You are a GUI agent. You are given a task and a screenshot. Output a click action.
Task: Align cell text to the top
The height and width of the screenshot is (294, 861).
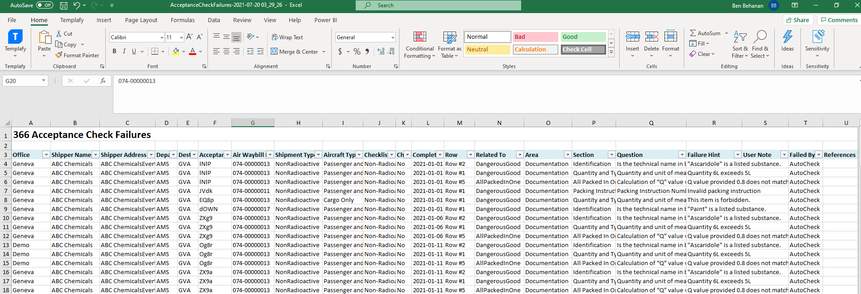[x=216, y=37]
